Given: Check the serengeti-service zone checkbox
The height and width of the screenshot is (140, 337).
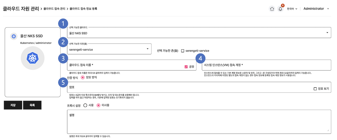Looking at the screenshot, I should 183,51.
